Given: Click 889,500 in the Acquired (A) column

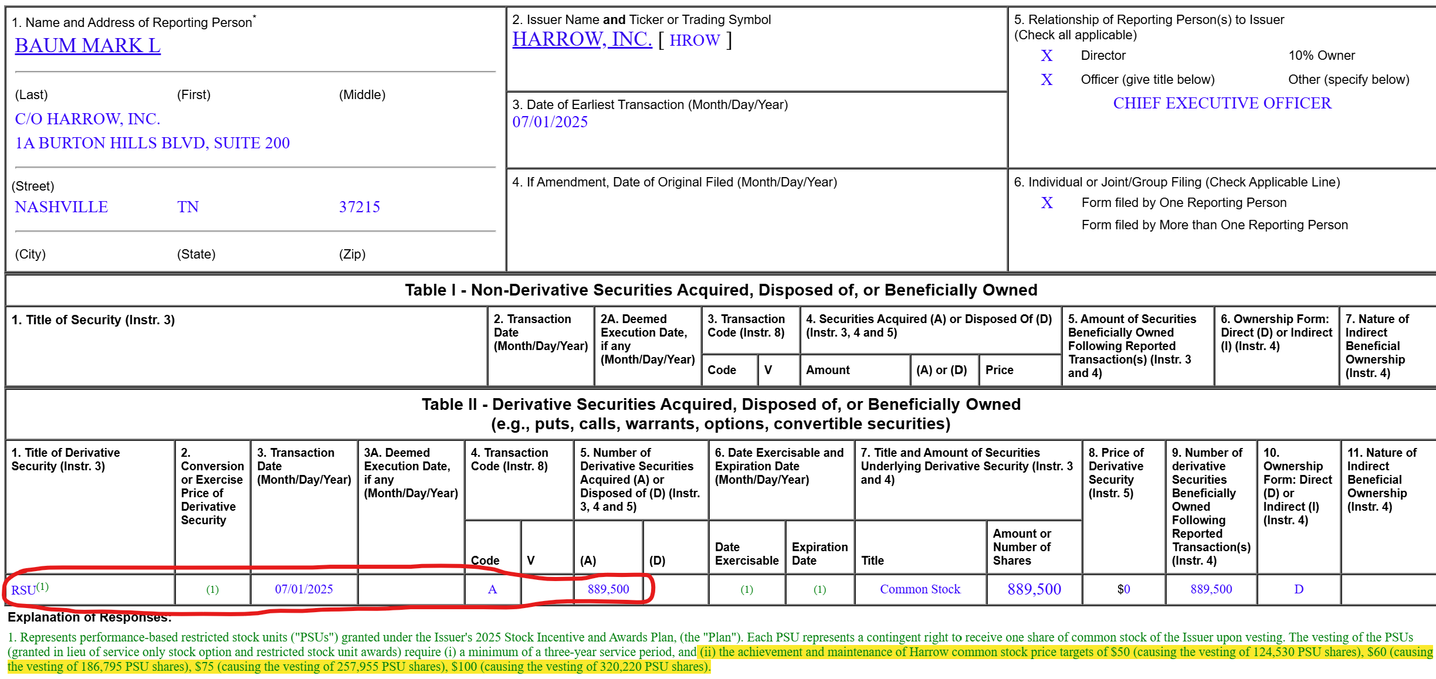Looking at the screenshot, I should 608,589.
